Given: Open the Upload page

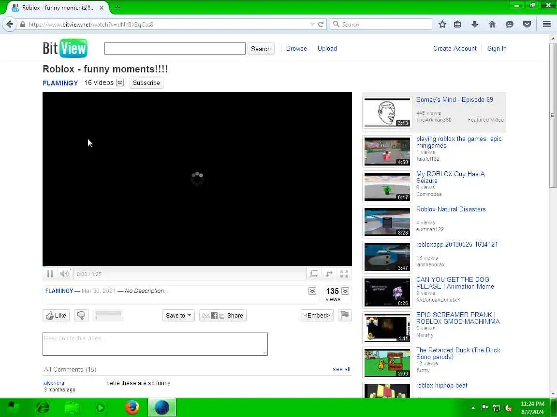Looking at the screenshot, I should point(327,49).
